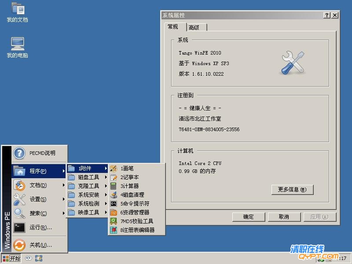The image size is (352, 264).
Task: Launch 5命令提示符 menu entry
Action: click(137, 204)
